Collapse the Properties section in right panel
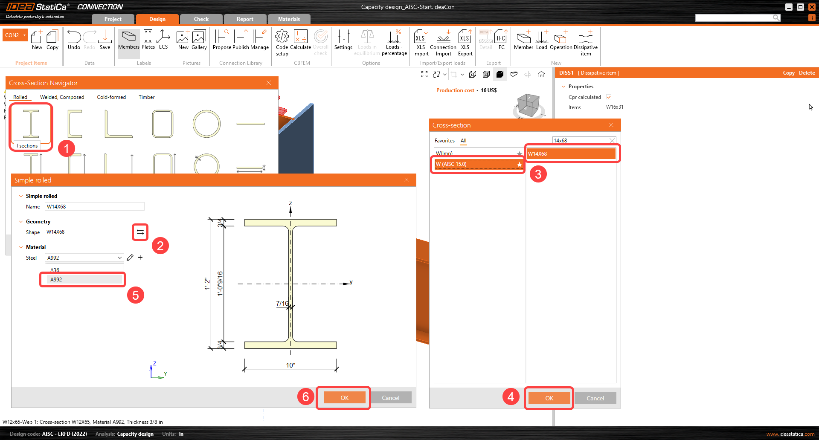 (x=564, y=86)
